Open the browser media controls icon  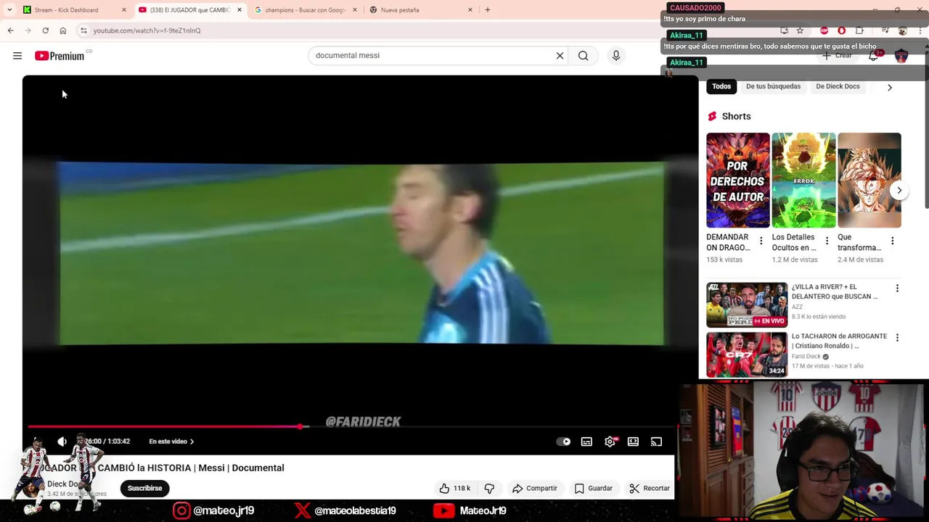click(885, 30)
